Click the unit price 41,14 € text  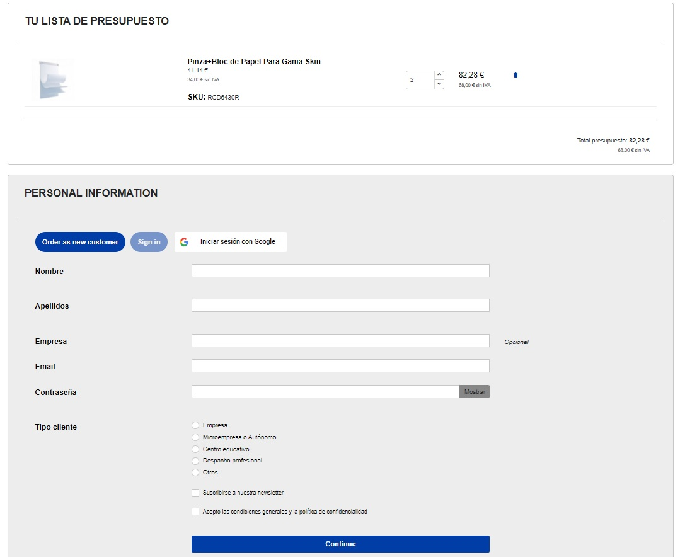(x=197, y=71)
